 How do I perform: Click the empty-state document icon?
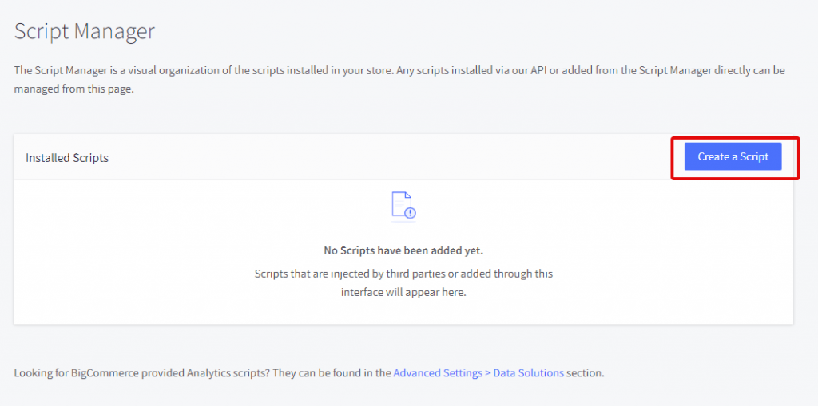click(403, 207)
